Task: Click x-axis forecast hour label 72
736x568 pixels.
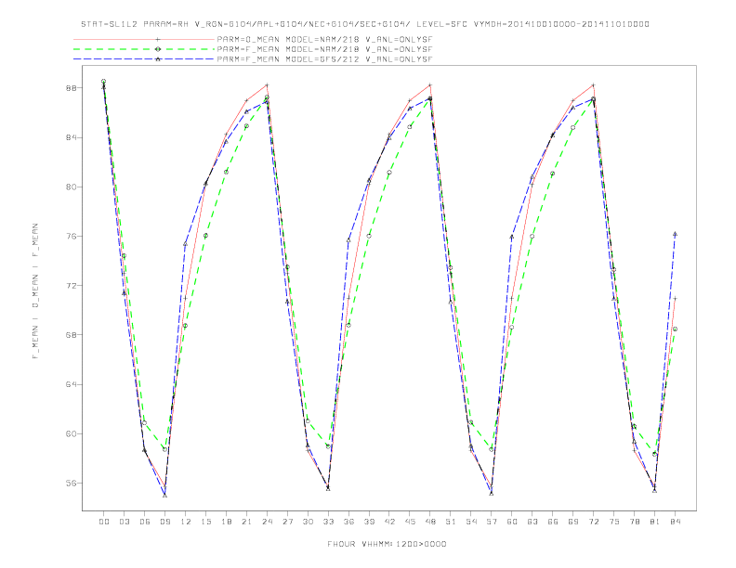Action: click(593, 522)
